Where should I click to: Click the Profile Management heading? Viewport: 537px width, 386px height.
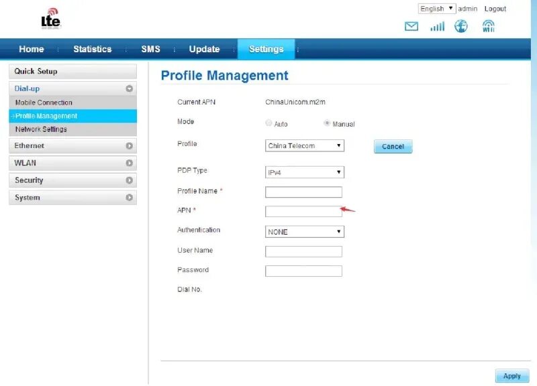point(225,75)
